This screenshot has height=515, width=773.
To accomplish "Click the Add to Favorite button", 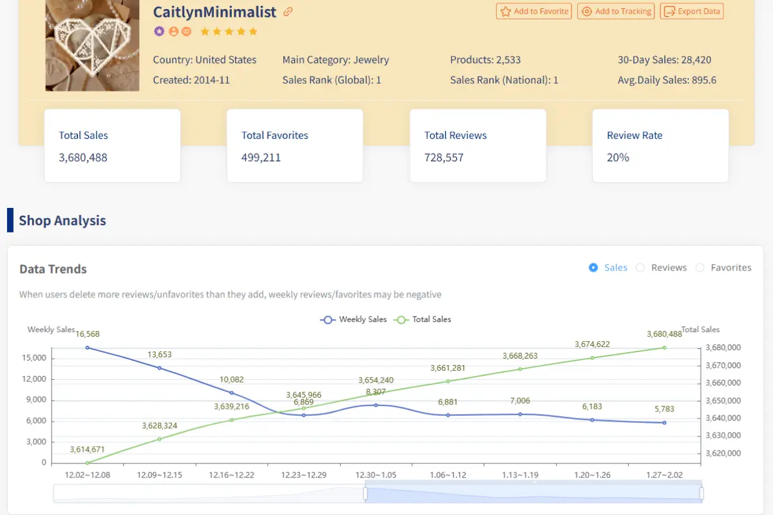I will coord(533,11).
